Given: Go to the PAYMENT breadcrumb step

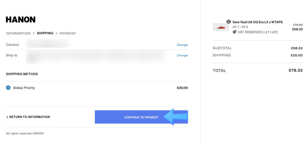Looking at the screenshot, I should [68, 33].
